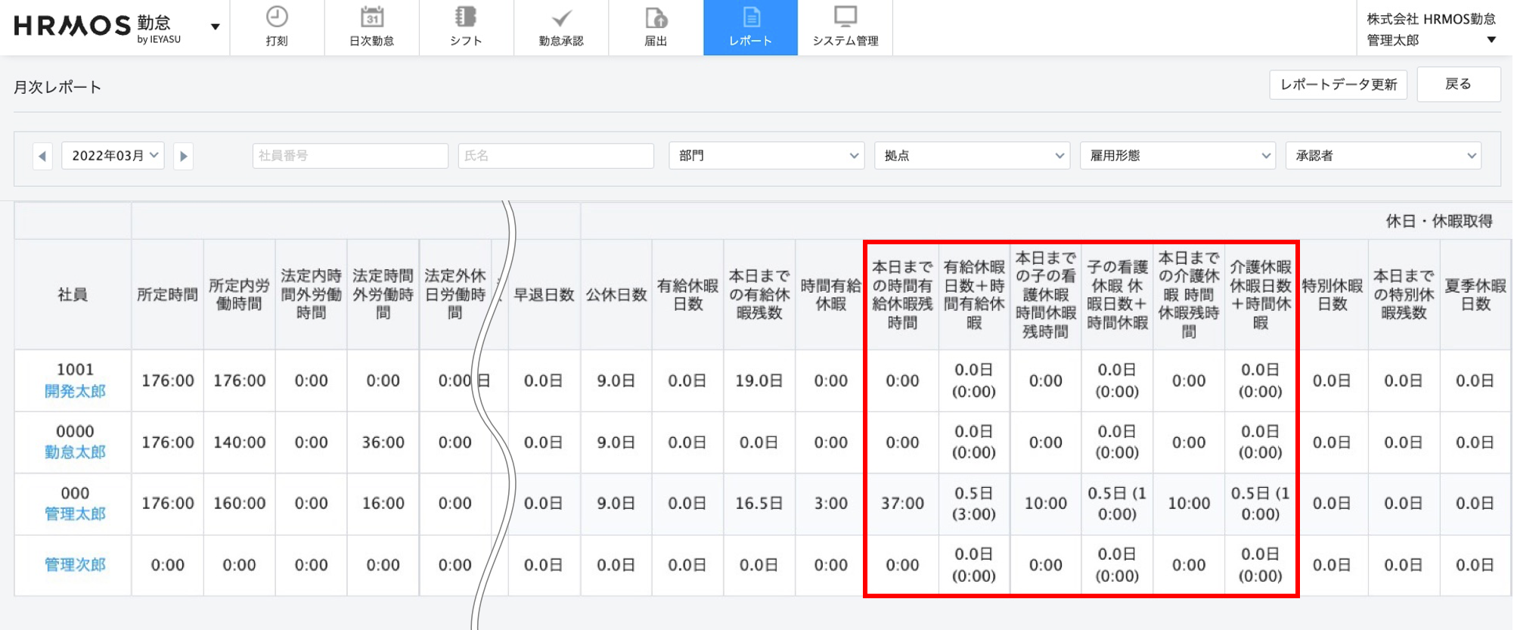Select the シフト icon in navigation
Image resolution: width=1514 pixels, height=630 pixels.
pos(466,17)
